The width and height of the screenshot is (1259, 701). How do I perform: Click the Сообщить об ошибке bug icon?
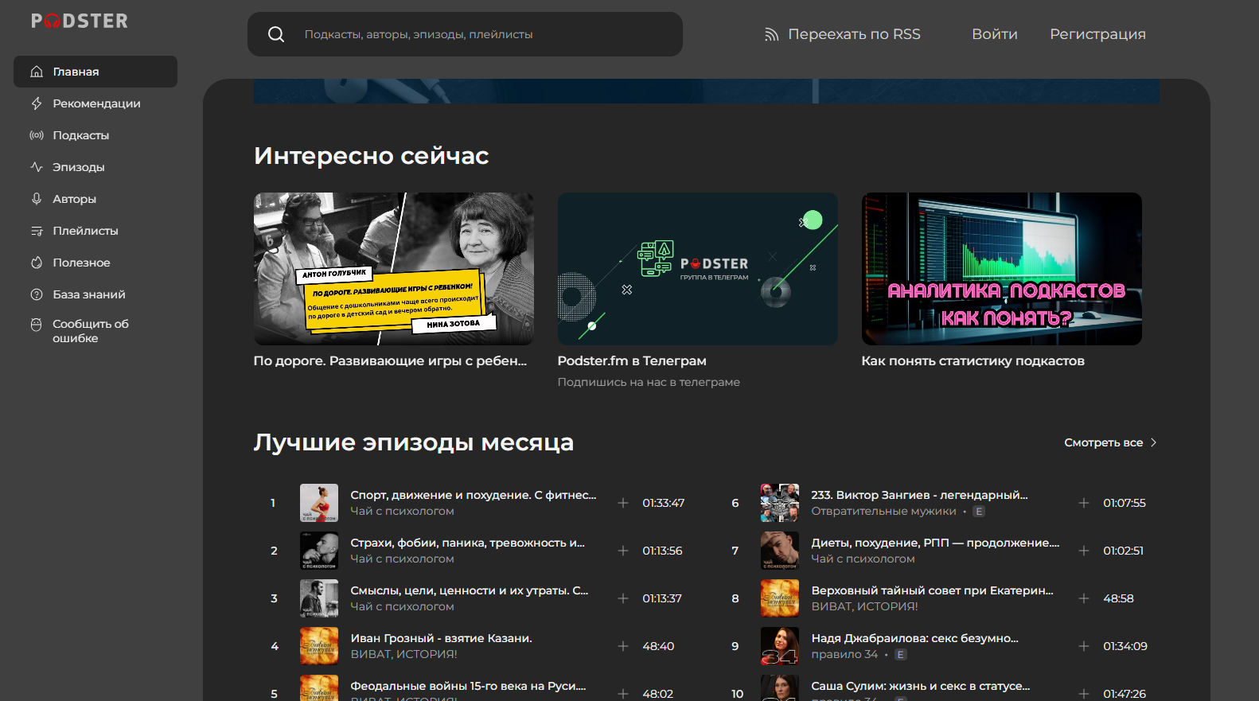[x=37, y=325]
